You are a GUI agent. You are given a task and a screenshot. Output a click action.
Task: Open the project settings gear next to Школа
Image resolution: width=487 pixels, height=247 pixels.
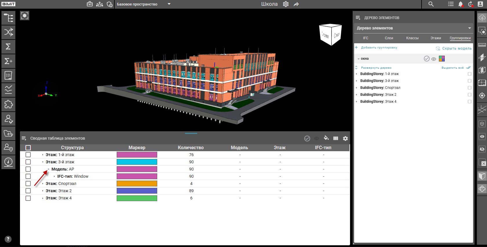[286, 4]
